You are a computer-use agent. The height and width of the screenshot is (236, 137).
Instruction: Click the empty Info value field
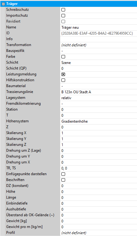[98, 39]
